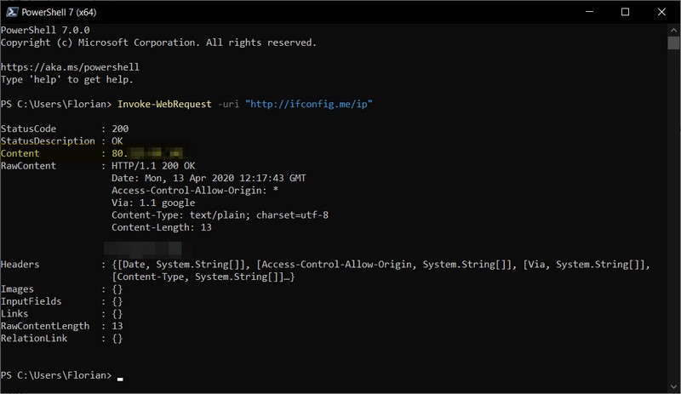Click the "http://ifconfig.me/ip" URL string
The width and height of the screenshot is (681, 394).
(309, 105)
